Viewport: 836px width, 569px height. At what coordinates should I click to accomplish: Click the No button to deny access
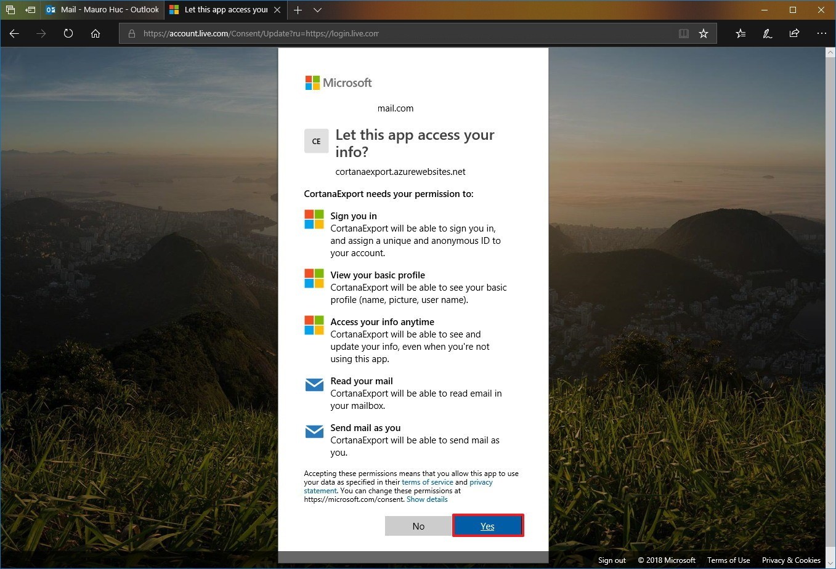point(418,526)
